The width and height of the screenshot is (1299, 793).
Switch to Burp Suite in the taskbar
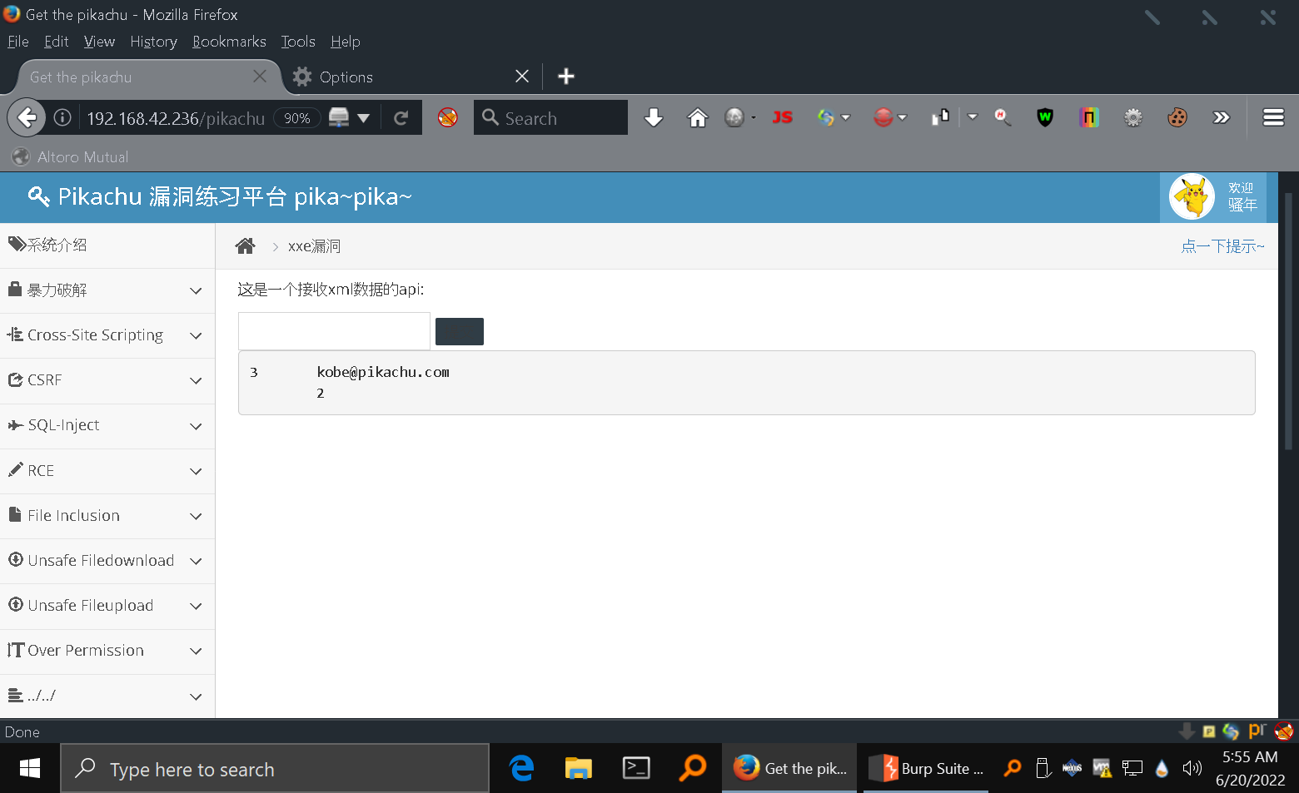click(x=927, y=768)
